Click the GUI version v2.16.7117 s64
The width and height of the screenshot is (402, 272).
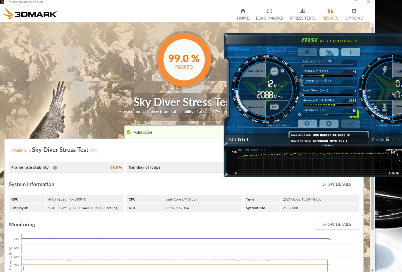[177, 208]
